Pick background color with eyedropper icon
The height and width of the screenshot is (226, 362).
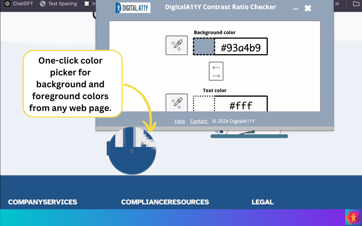pos(177,45)
